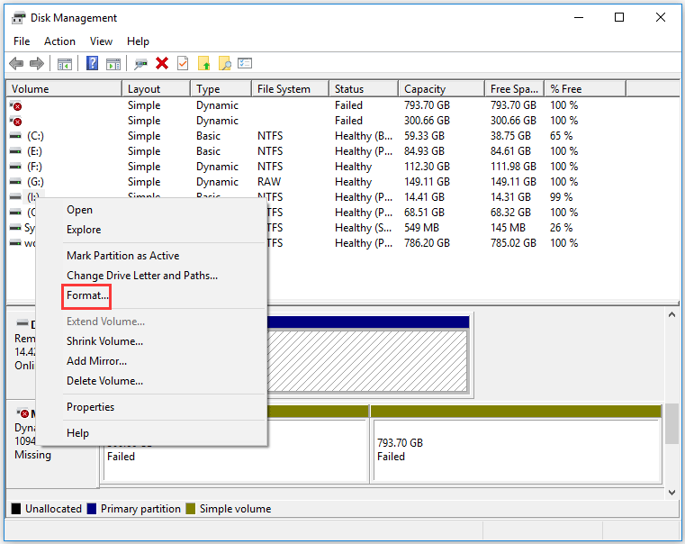Screen dimensions: 685x544
Task: Sort by the Type column header
Action: tap(221, 88)
